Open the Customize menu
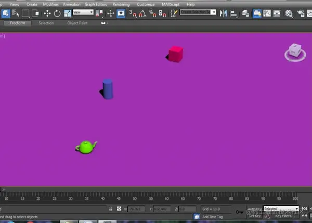Image resolution: width=312 pixels, height=223 pixels. tap(146, 4)
